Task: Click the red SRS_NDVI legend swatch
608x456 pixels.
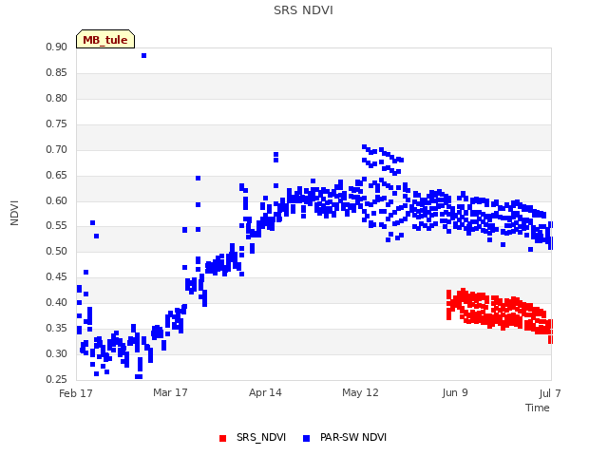Action: pyautogui.click(x=222, y=438)
